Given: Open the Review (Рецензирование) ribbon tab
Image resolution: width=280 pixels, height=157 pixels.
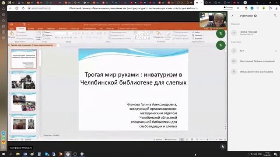Looking at the screenshot, I should tap(89, 29).
